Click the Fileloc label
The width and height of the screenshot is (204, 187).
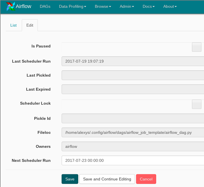(44, 132)
